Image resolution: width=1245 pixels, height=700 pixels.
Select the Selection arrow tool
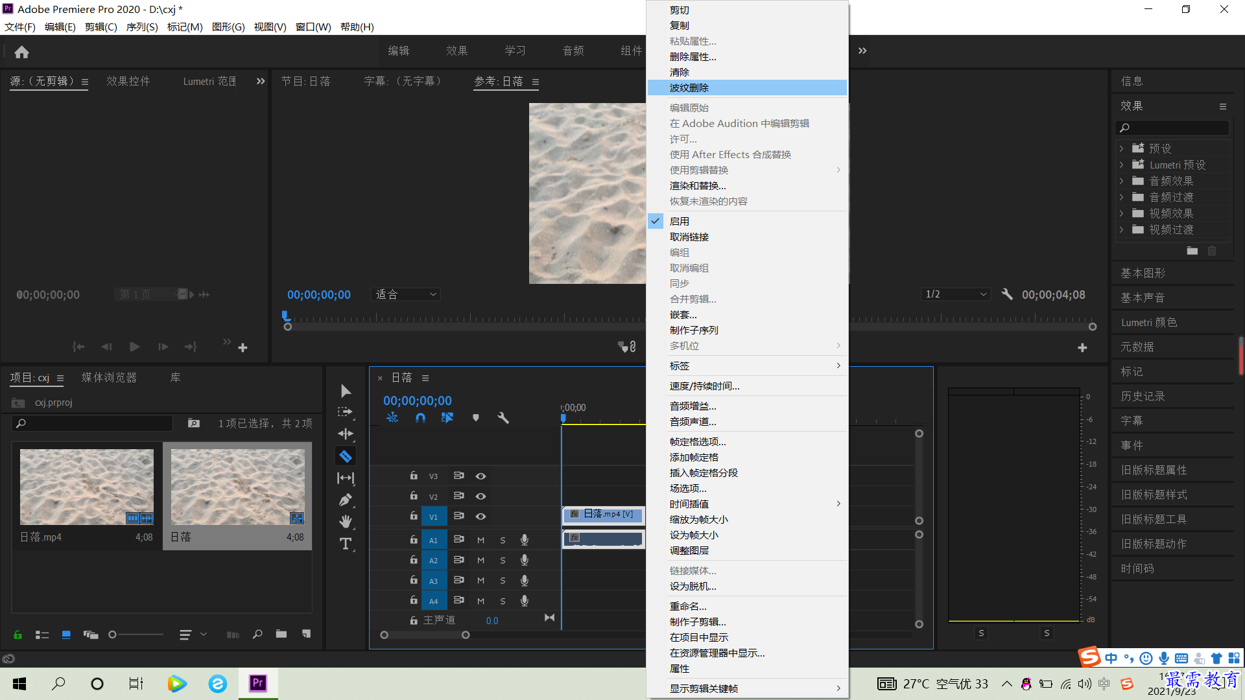click(x=346, y=391)
